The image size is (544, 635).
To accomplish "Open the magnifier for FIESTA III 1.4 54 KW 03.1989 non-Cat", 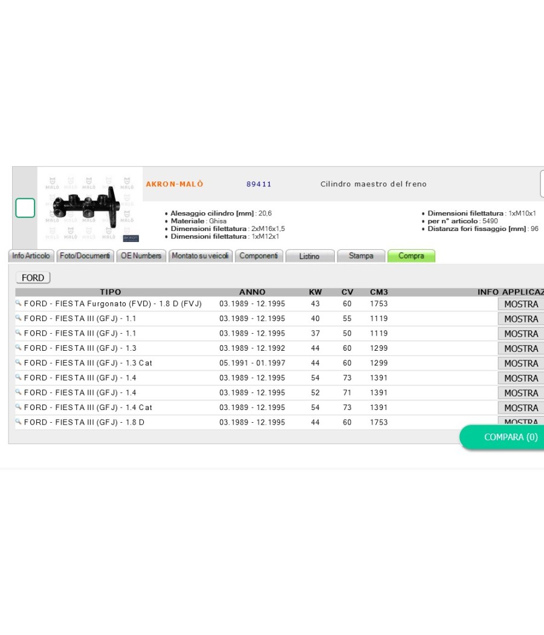I will pyautogui.click(x=18, y=377).
